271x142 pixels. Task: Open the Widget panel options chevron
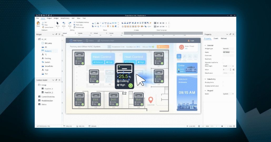[x=53, y=34]
